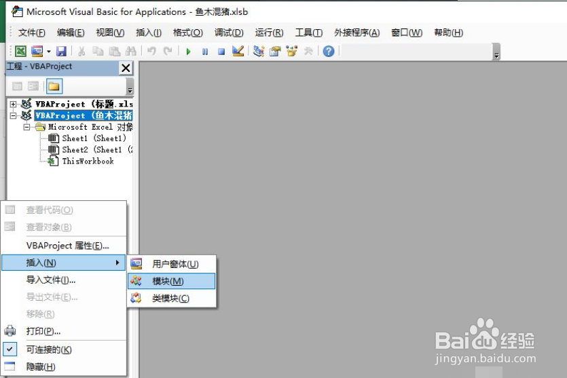Open the 插入(N) submenu in context menu

[64, 263]
